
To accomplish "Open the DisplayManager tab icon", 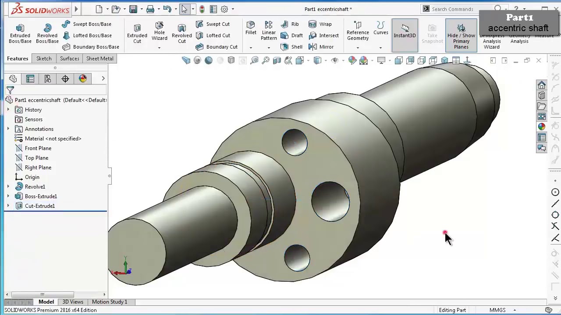I will coord(83,79).
